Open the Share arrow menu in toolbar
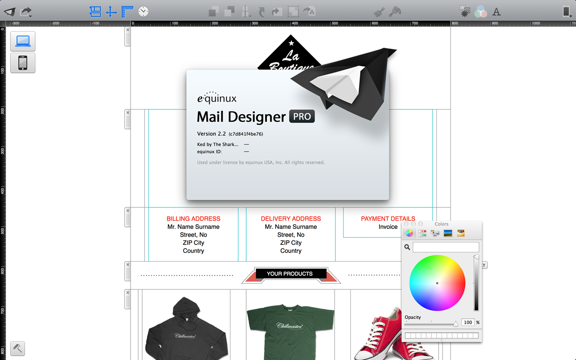576x360 pixels. point(26,11)
